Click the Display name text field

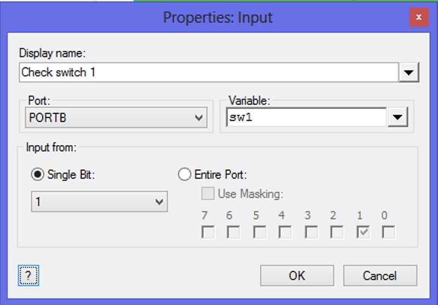click(x=209, y=72)
